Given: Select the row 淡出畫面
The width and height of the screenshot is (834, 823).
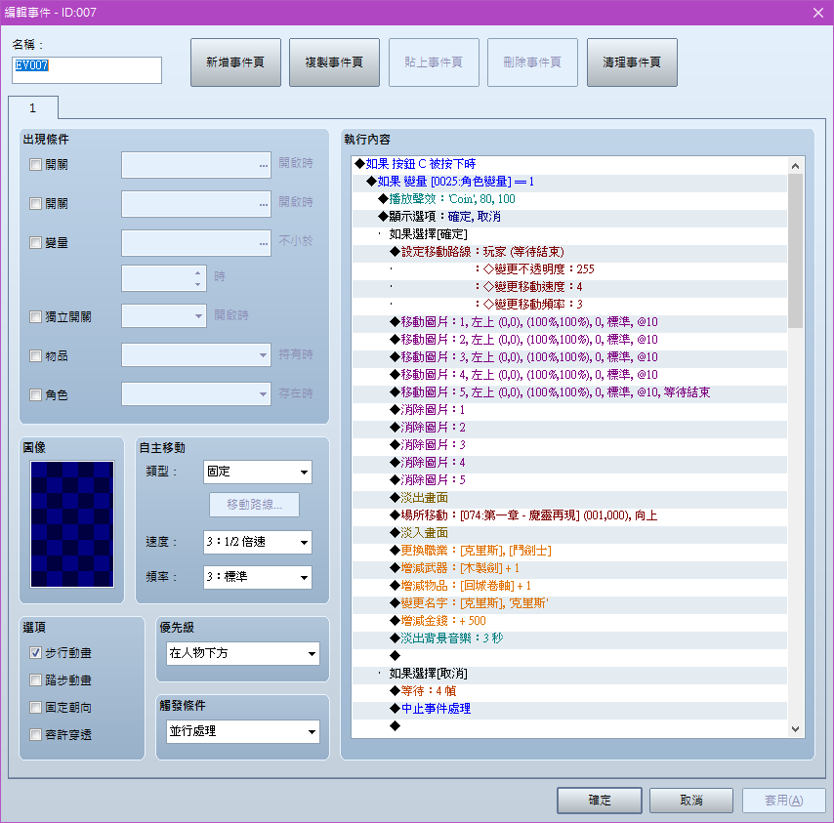Looking at the screenshot, I should tap(569, 498).
